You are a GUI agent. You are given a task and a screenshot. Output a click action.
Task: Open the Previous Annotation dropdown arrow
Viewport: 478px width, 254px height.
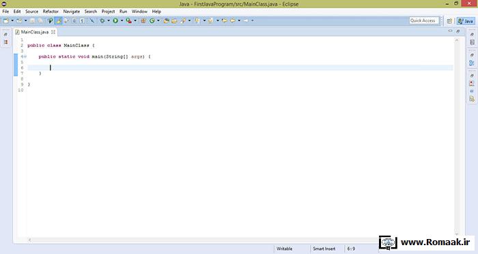218,20
